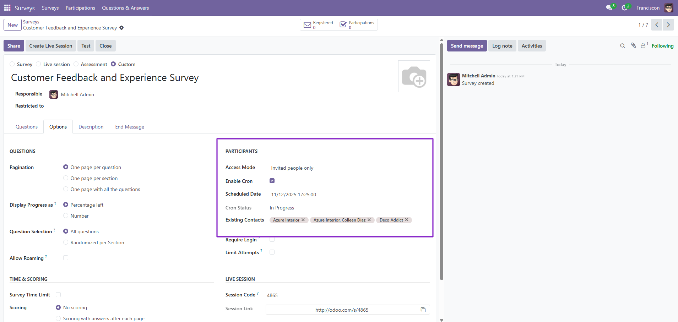
Task: Open the Access Mode dropdown
Action: [349, 168]
